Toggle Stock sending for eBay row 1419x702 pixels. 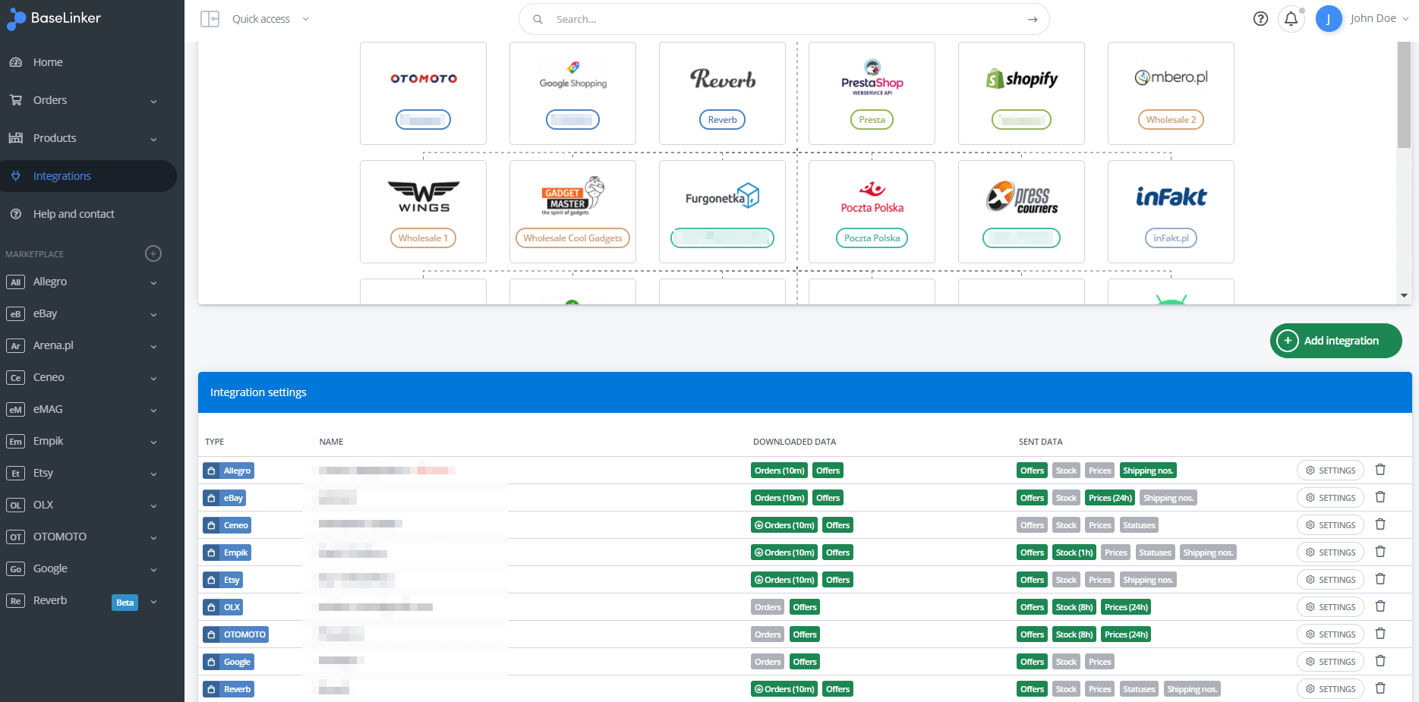[1066, 498]
